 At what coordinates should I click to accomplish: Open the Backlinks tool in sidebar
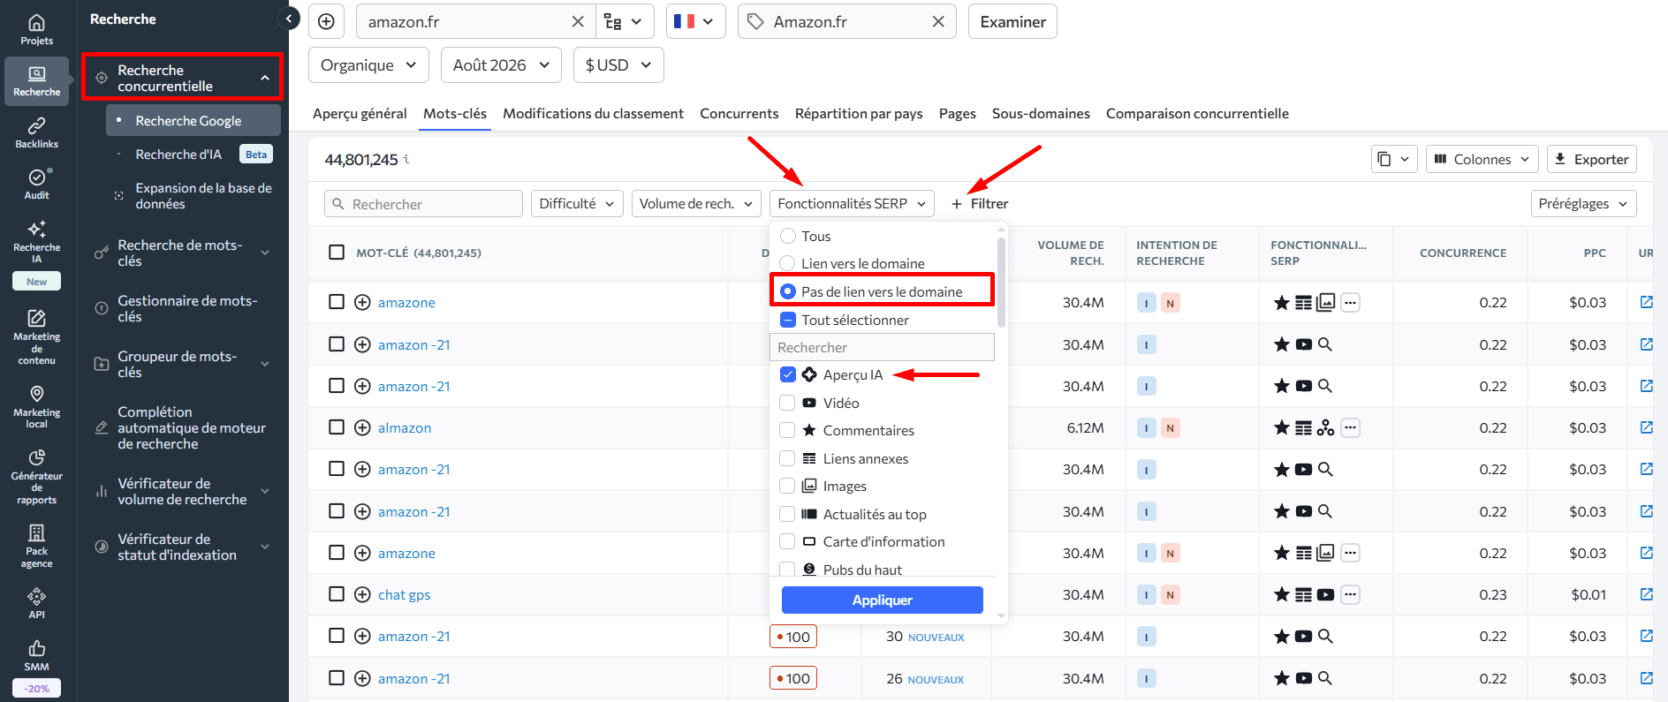tap(37, 132)
